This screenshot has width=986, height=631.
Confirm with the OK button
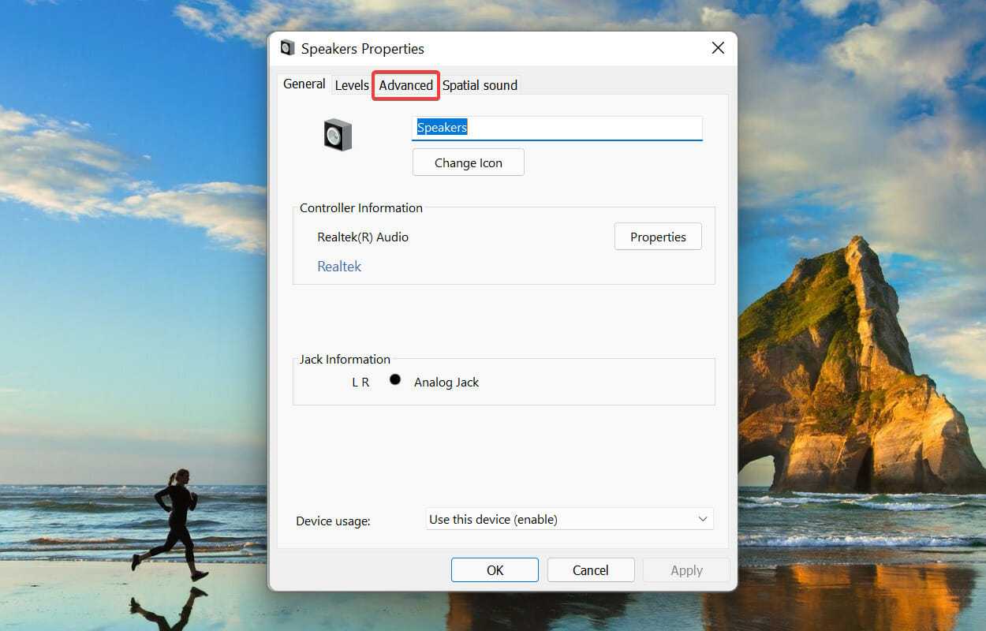[495, 570]
